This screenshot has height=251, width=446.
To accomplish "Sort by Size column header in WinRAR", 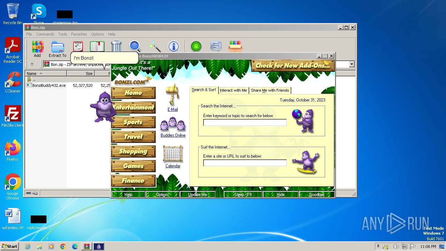I will point(81,74).
